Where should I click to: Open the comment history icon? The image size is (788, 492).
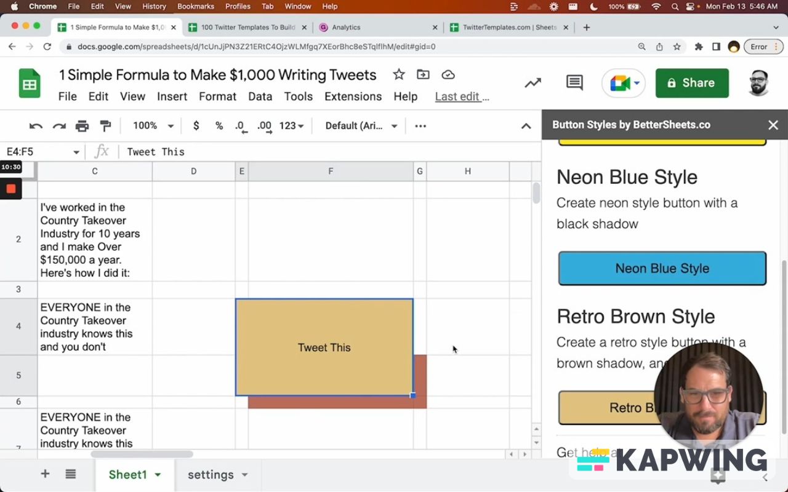(x=574, y=83)
